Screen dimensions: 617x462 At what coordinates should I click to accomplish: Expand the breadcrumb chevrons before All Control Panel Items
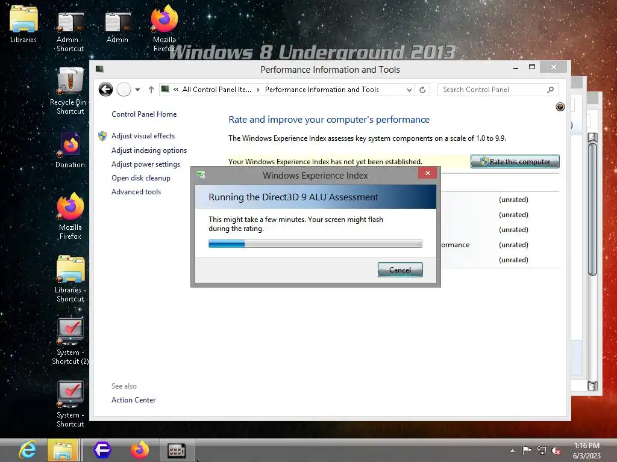coord(176,90)
